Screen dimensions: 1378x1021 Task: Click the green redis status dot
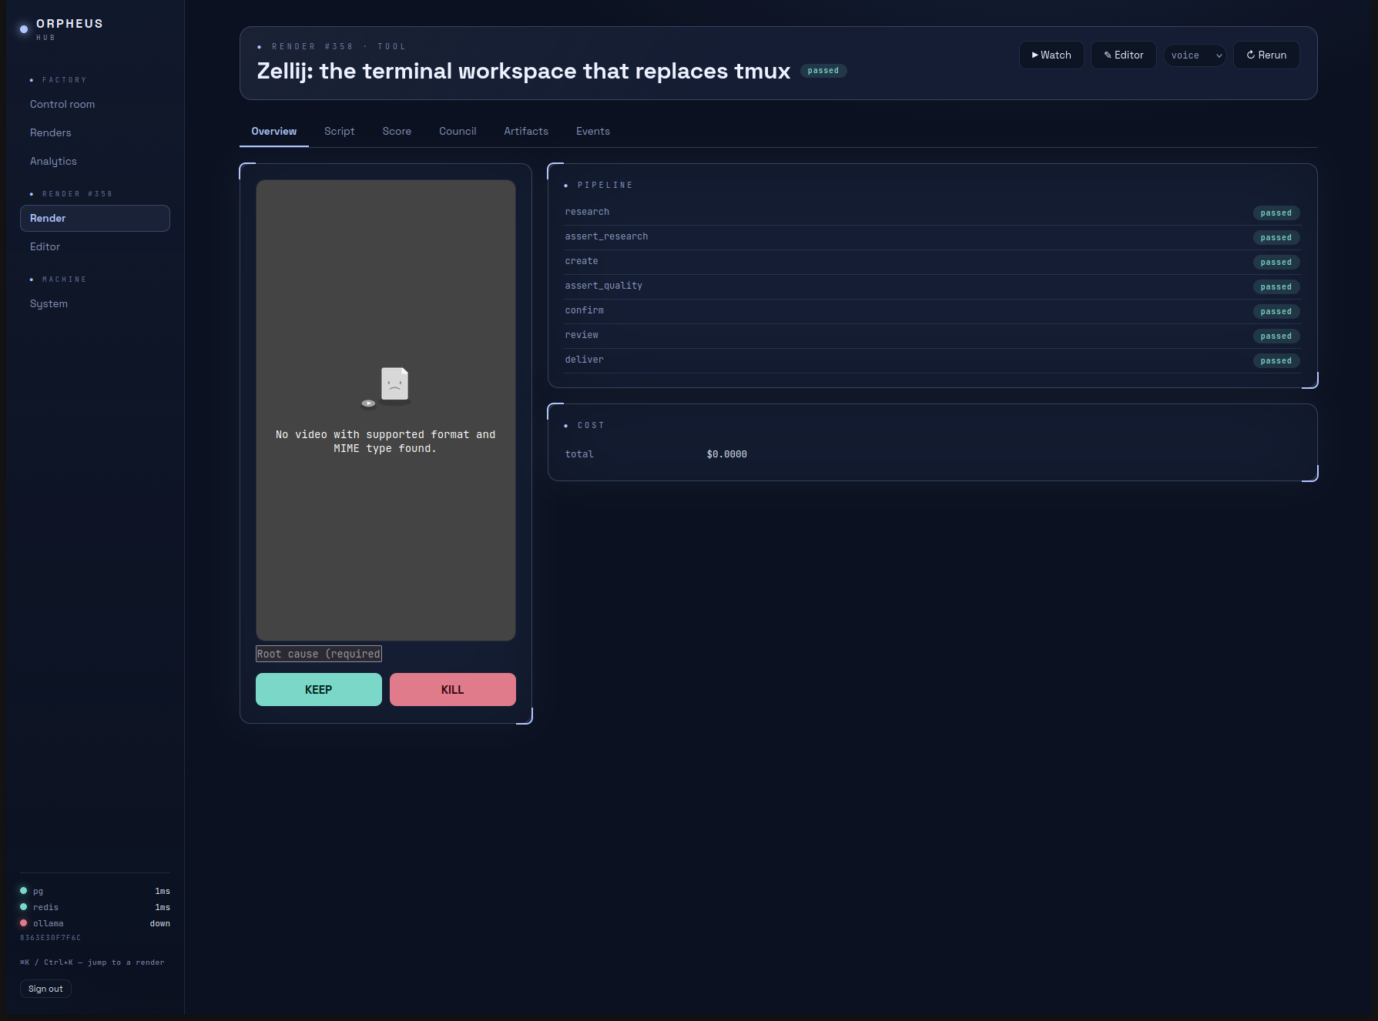pyautogui.click(x=23, y=907)
